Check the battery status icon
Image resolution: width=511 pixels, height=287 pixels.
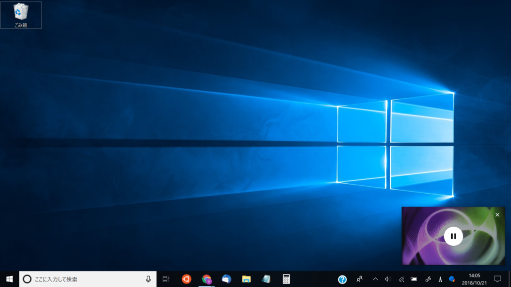pos(414,279)
